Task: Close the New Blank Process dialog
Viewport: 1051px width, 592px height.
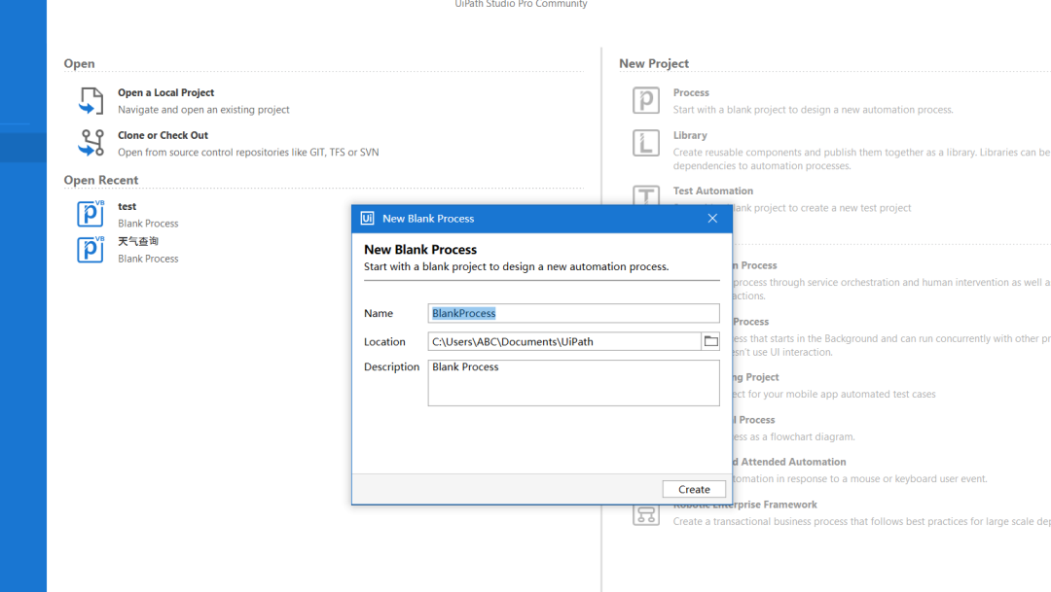Action: 712,219
